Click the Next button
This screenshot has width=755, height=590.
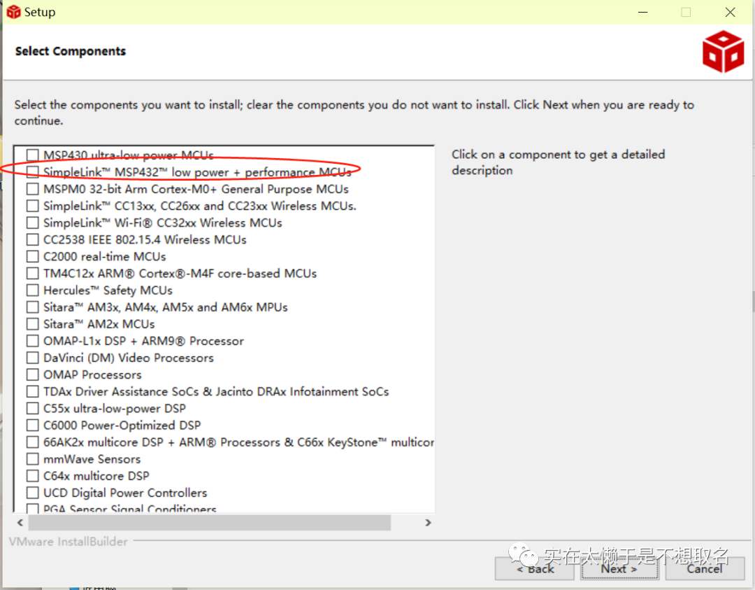(619, 568)
